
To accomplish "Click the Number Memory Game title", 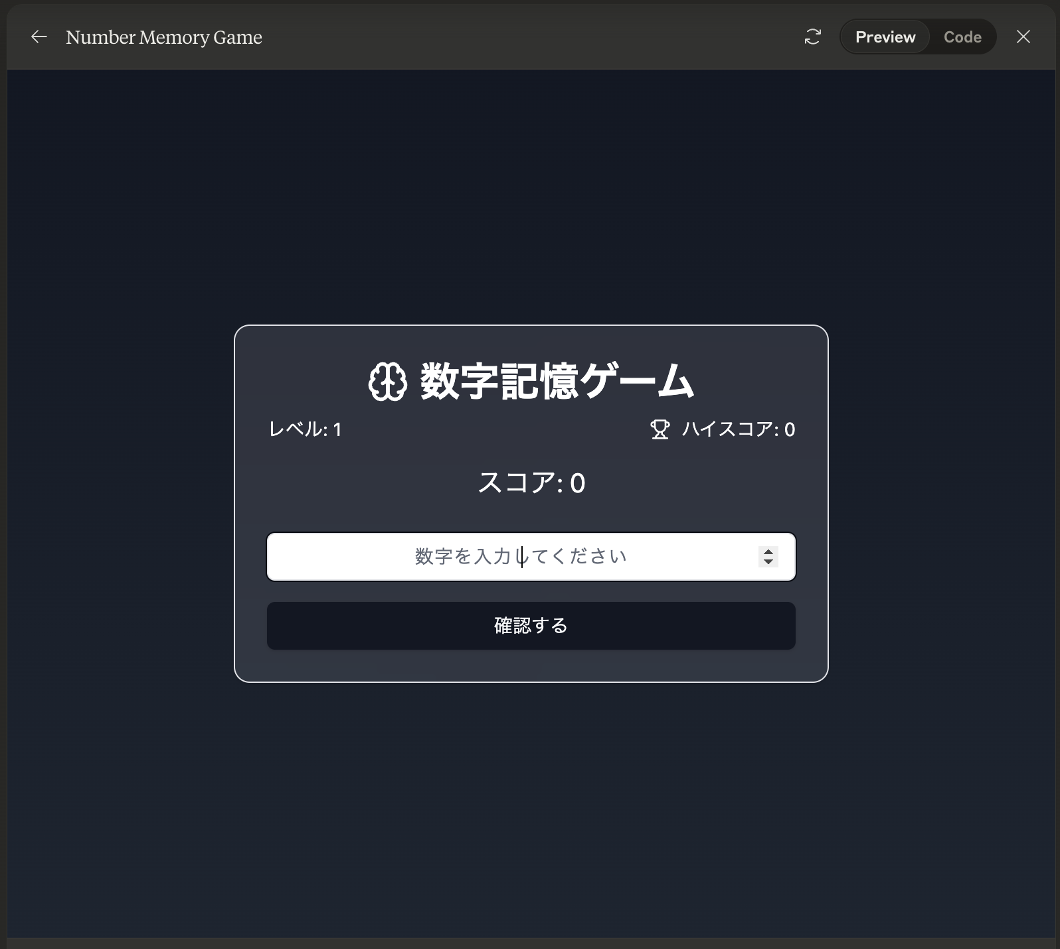I will coord(164,37).
